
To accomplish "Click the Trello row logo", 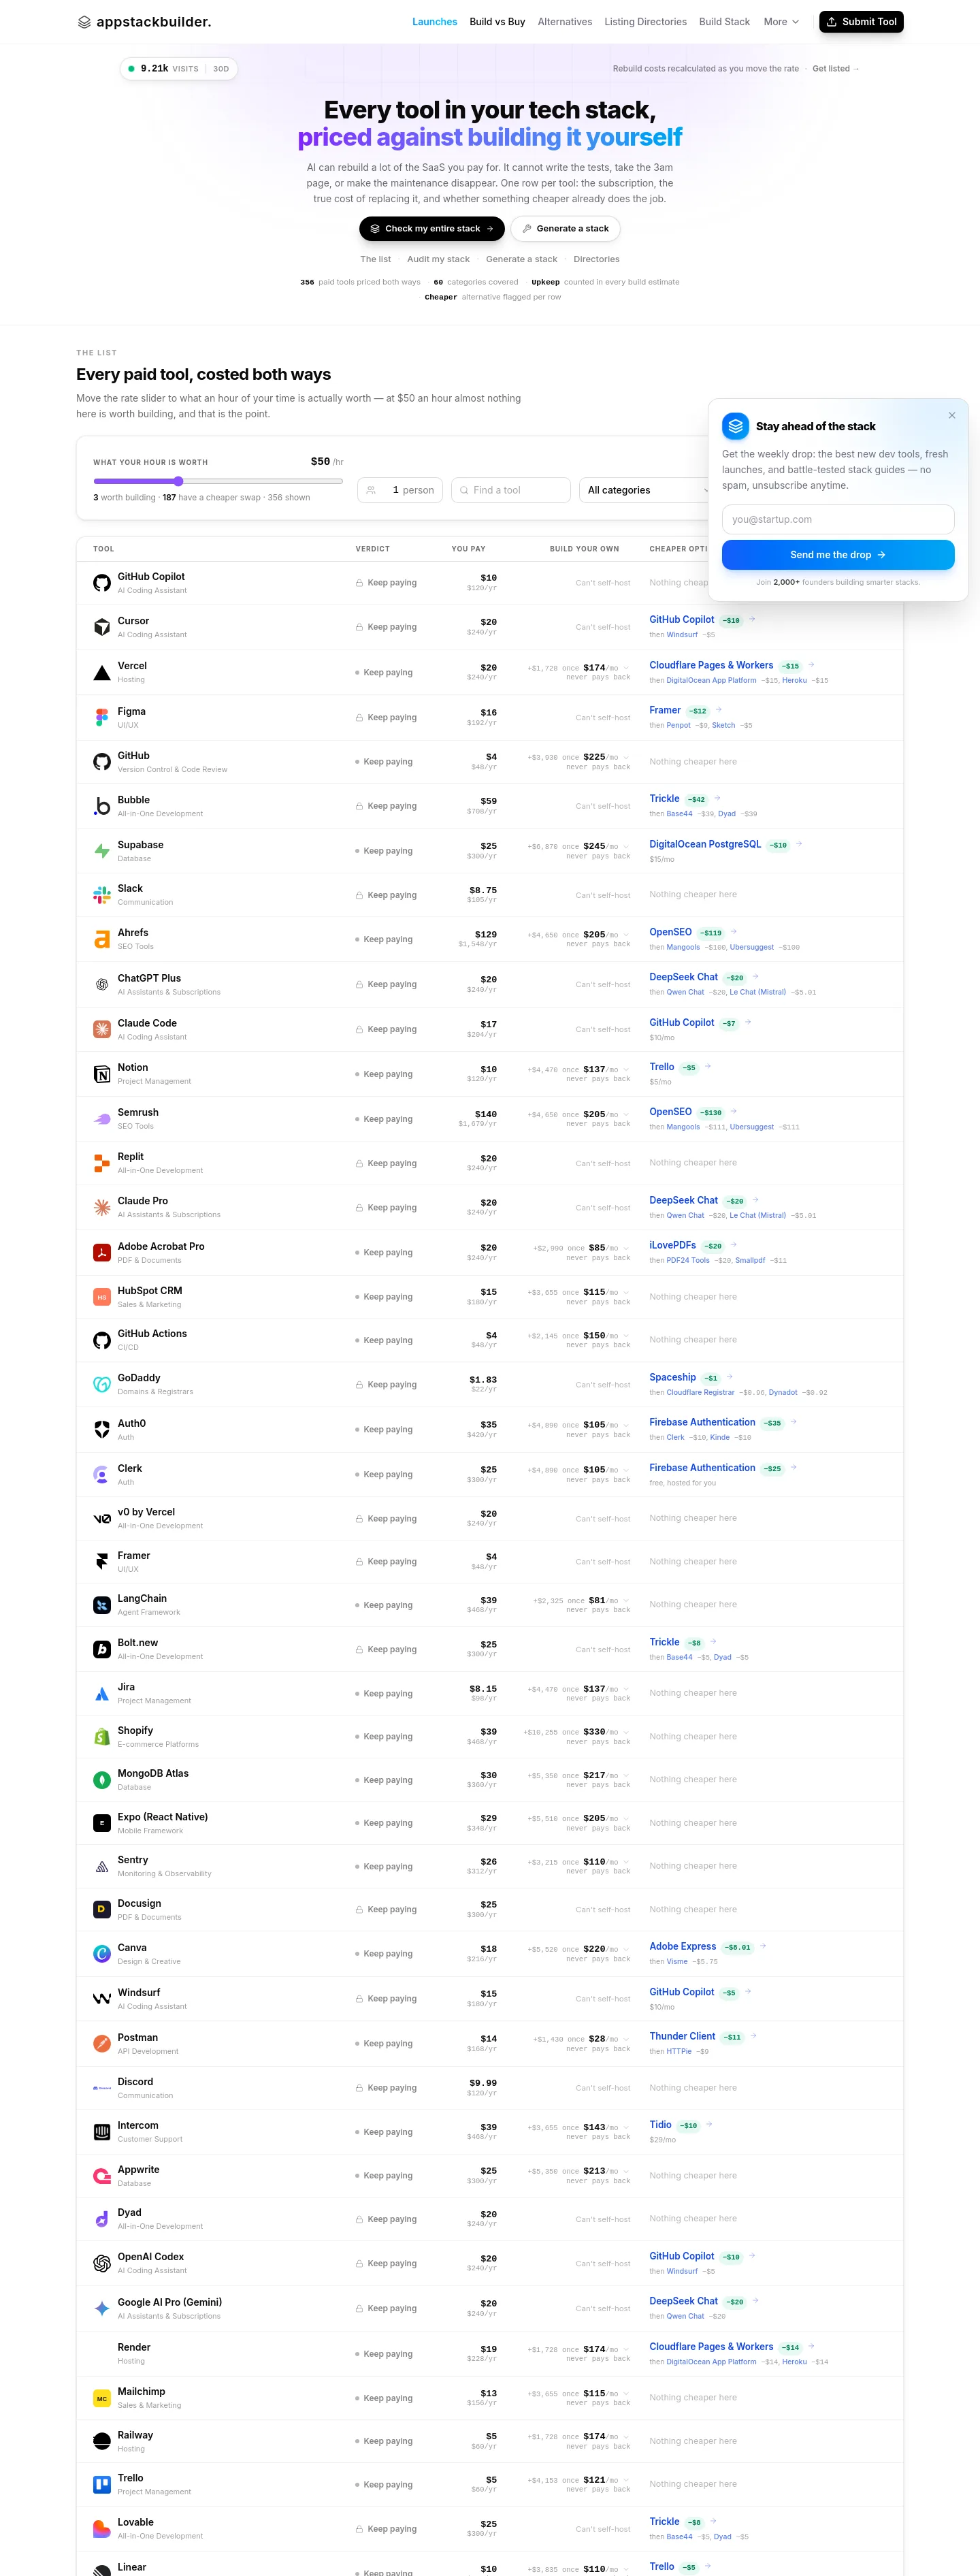I will (102, 2484).
